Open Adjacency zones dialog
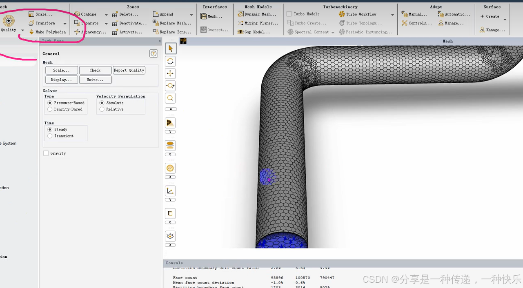The width and height of the screenshot is (523, 288). (x=90, y=32)
